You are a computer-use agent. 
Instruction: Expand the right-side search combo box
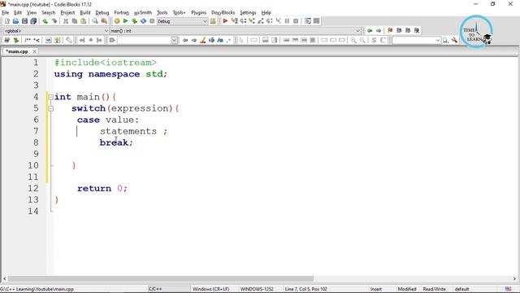(x=438, y=40)
